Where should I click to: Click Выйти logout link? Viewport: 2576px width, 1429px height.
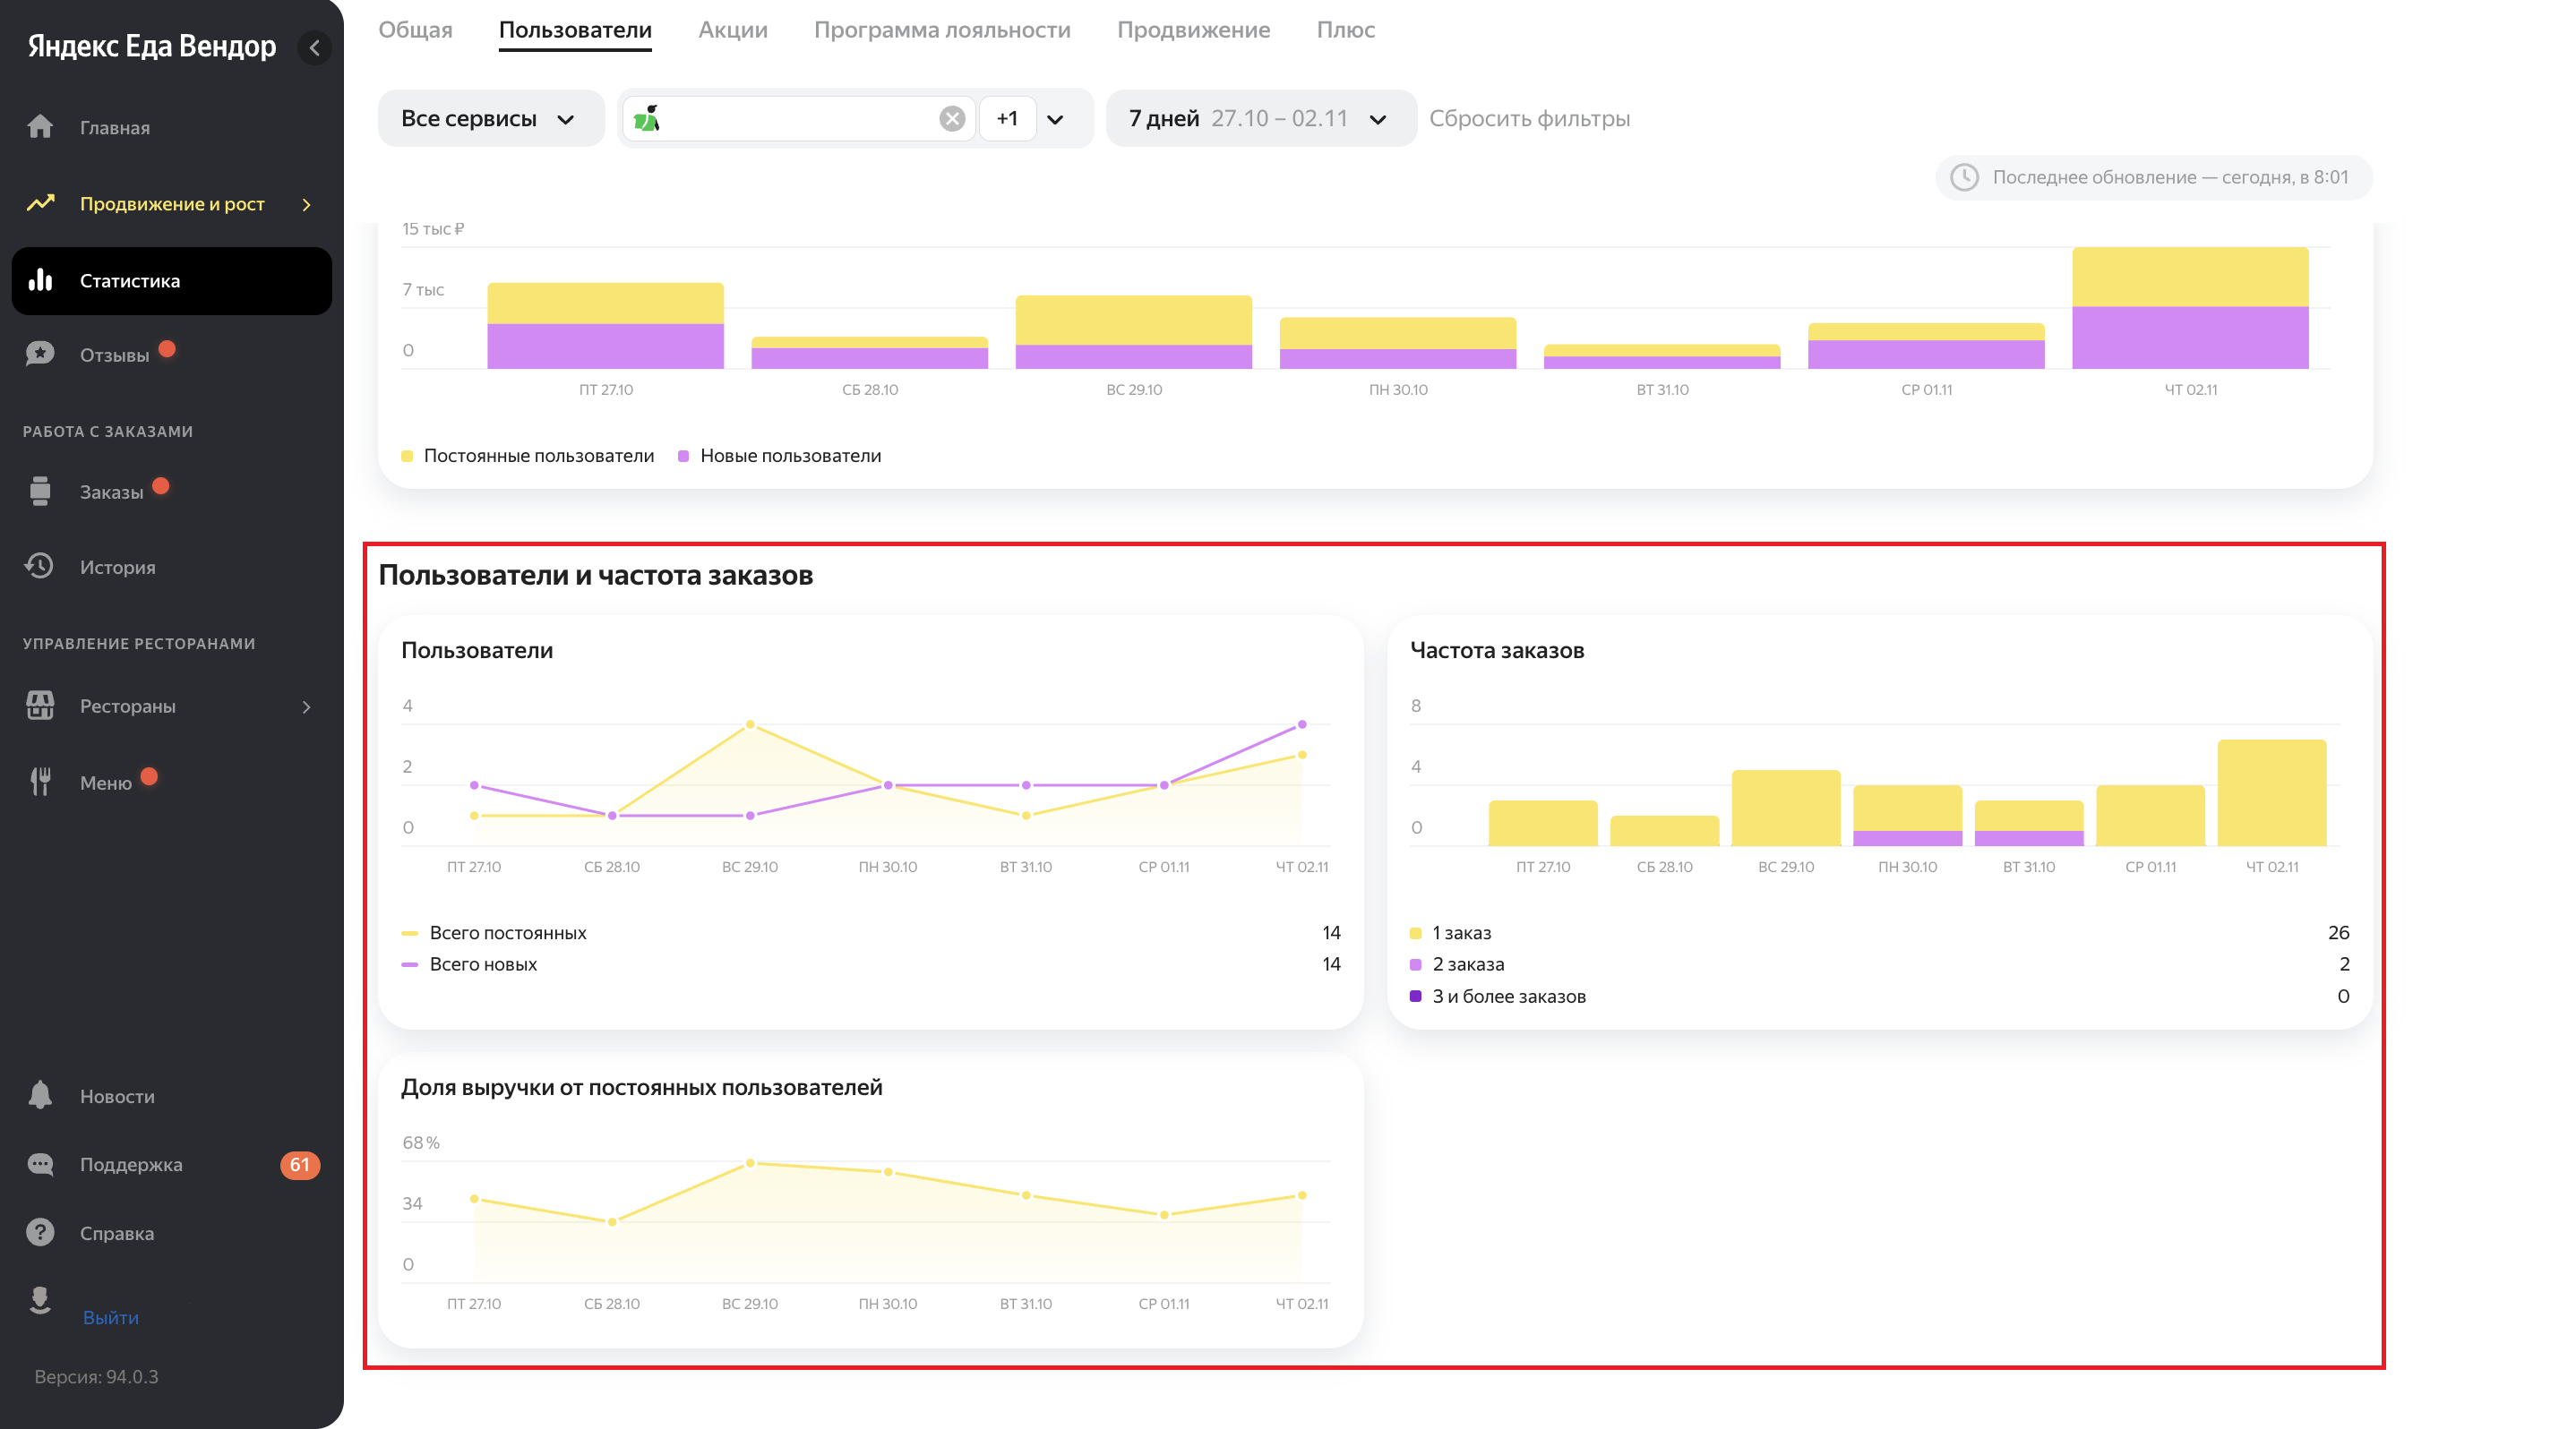click(x=110, y=1318)
